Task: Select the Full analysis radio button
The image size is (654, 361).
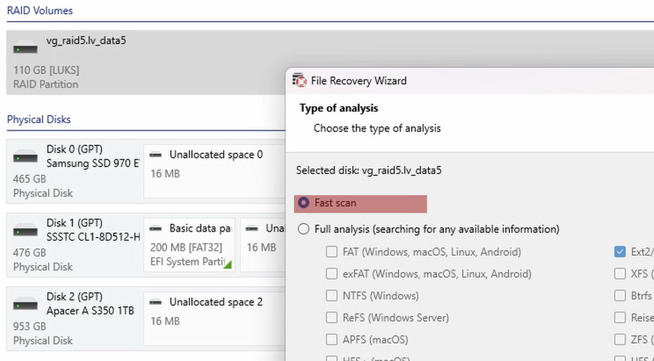Action: click(303, 229)
